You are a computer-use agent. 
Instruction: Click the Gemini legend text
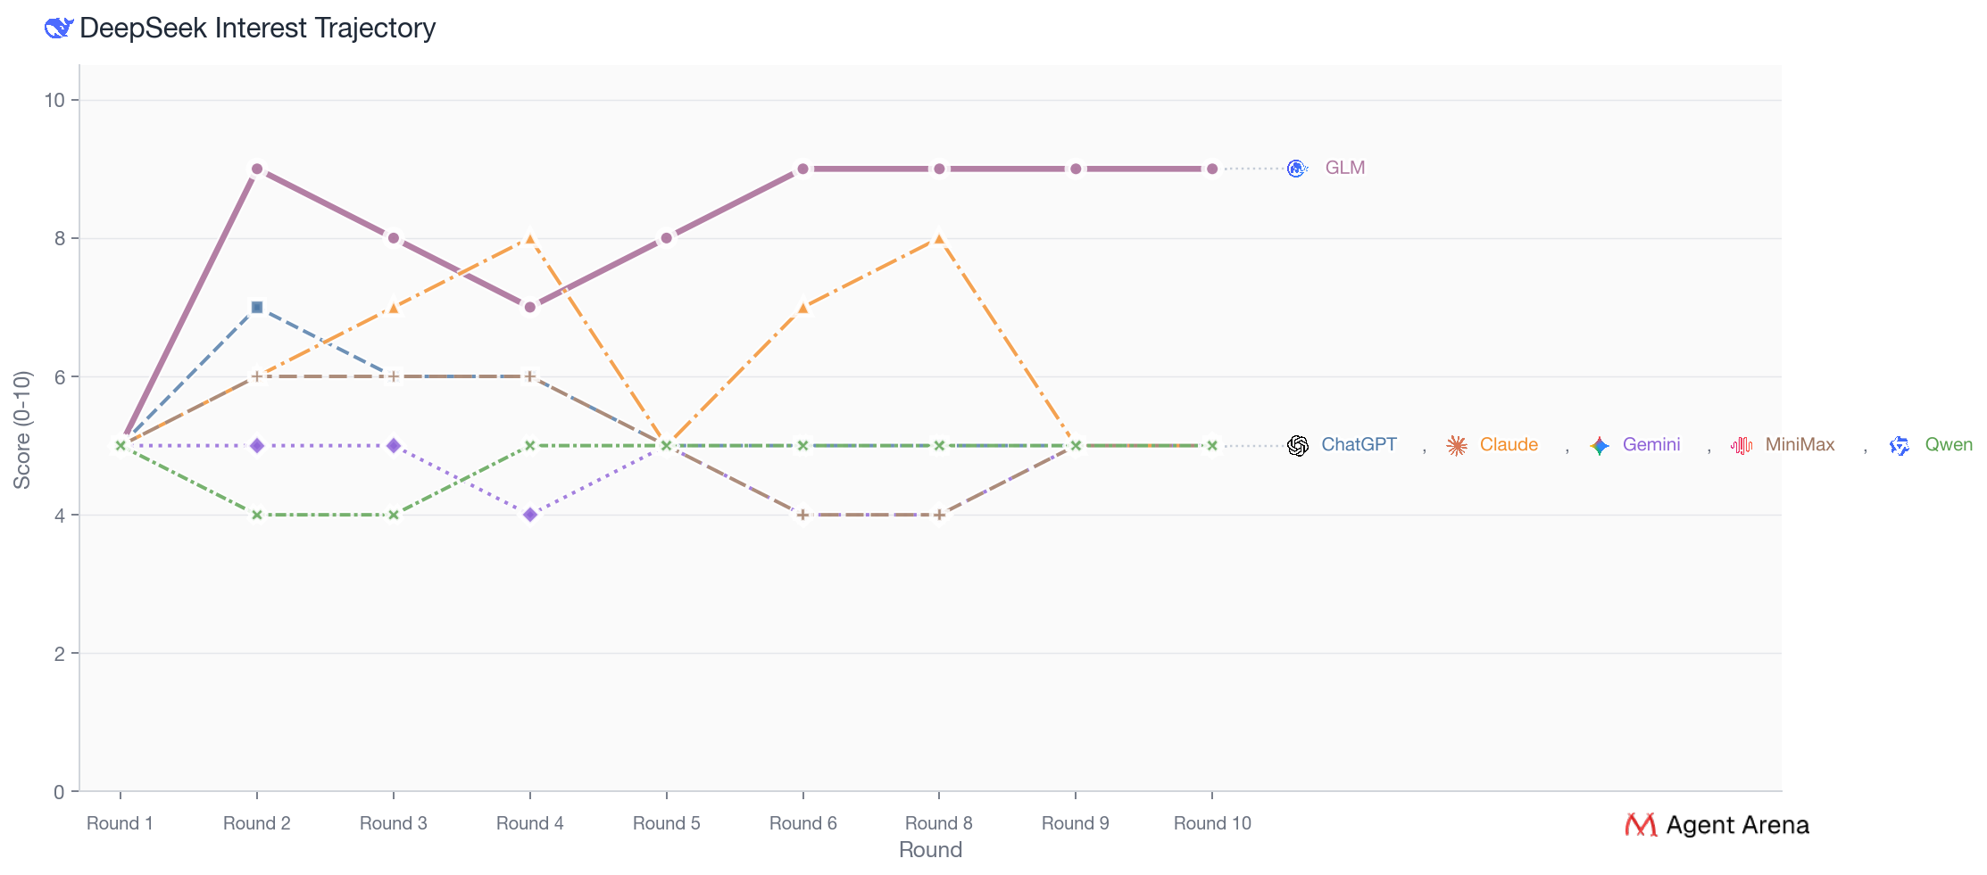click(x=1650, y=444)
